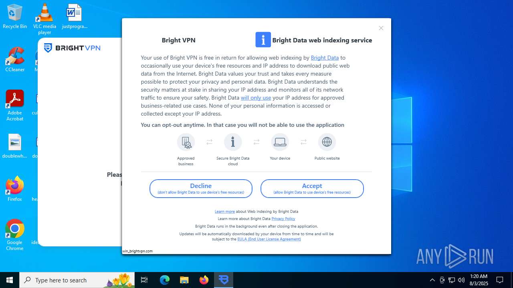Click the Secure Bright Data cloud icon

233,142
